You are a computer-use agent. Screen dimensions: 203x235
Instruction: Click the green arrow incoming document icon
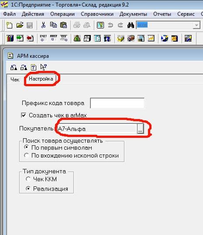coord(20,39)
